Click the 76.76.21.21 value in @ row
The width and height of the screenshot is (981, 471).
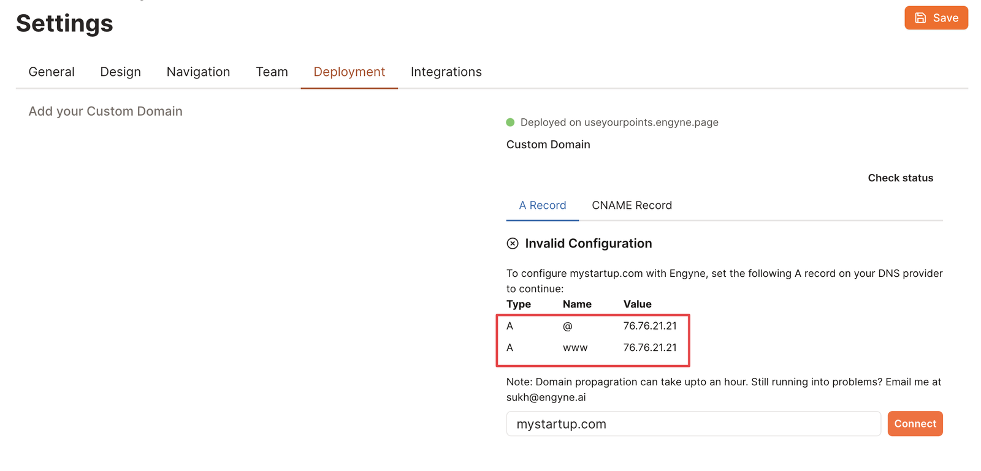coord(650,326)
